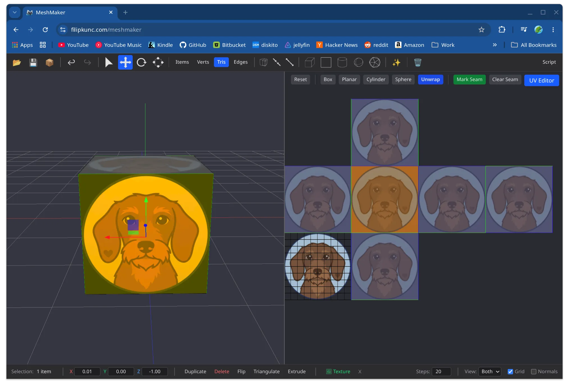The width and height of the screenshot is (569, 392).
Task: Enable the Normals checkbox
Action: coord(534,372)
